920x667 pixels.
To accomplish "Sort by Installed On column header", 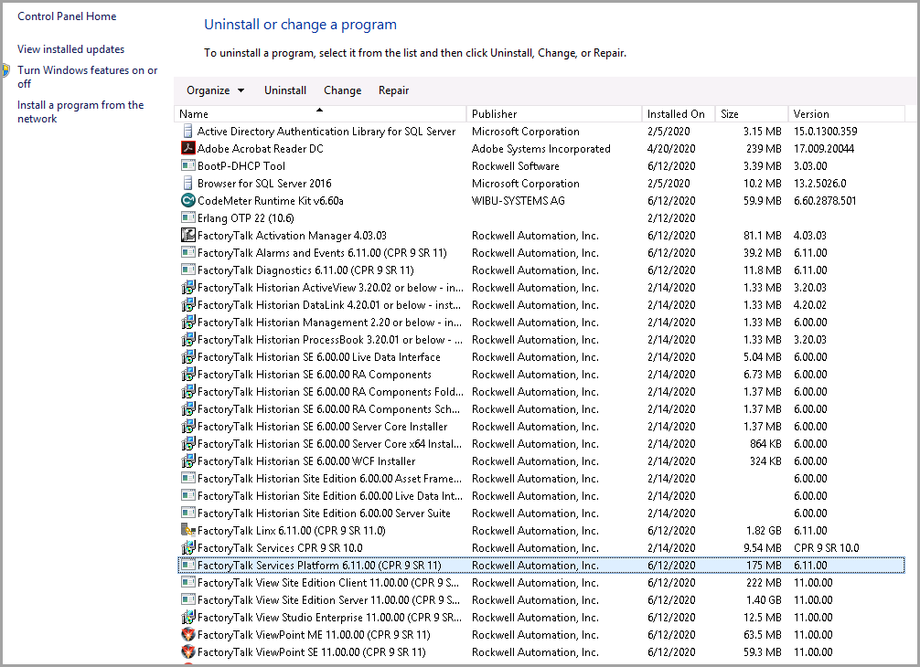I will 679,113.
